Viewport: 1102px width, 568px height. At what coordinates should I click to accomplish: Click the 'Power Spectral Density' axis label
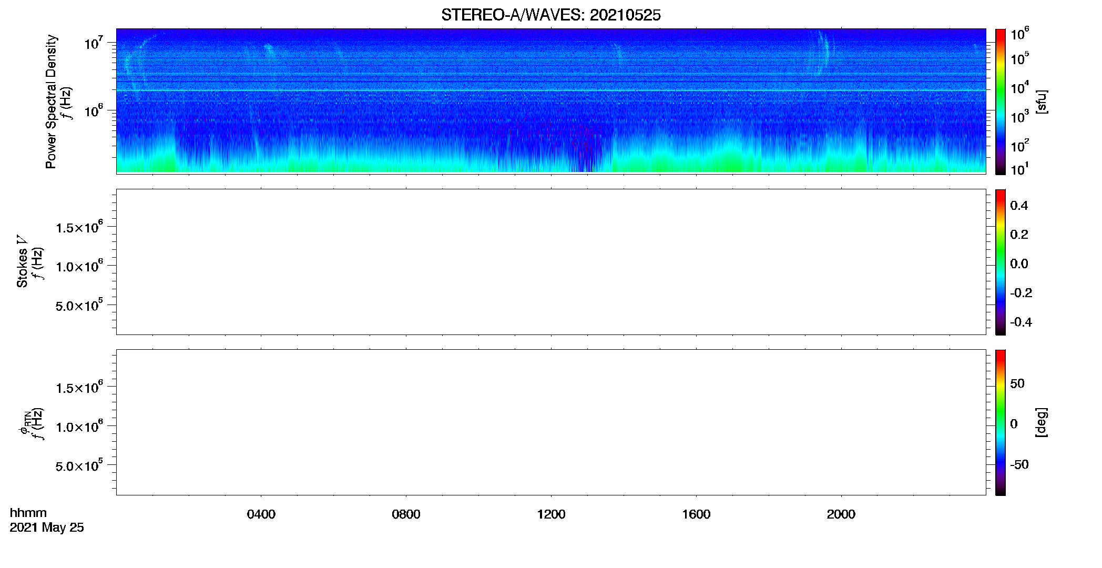click(51, 102)
